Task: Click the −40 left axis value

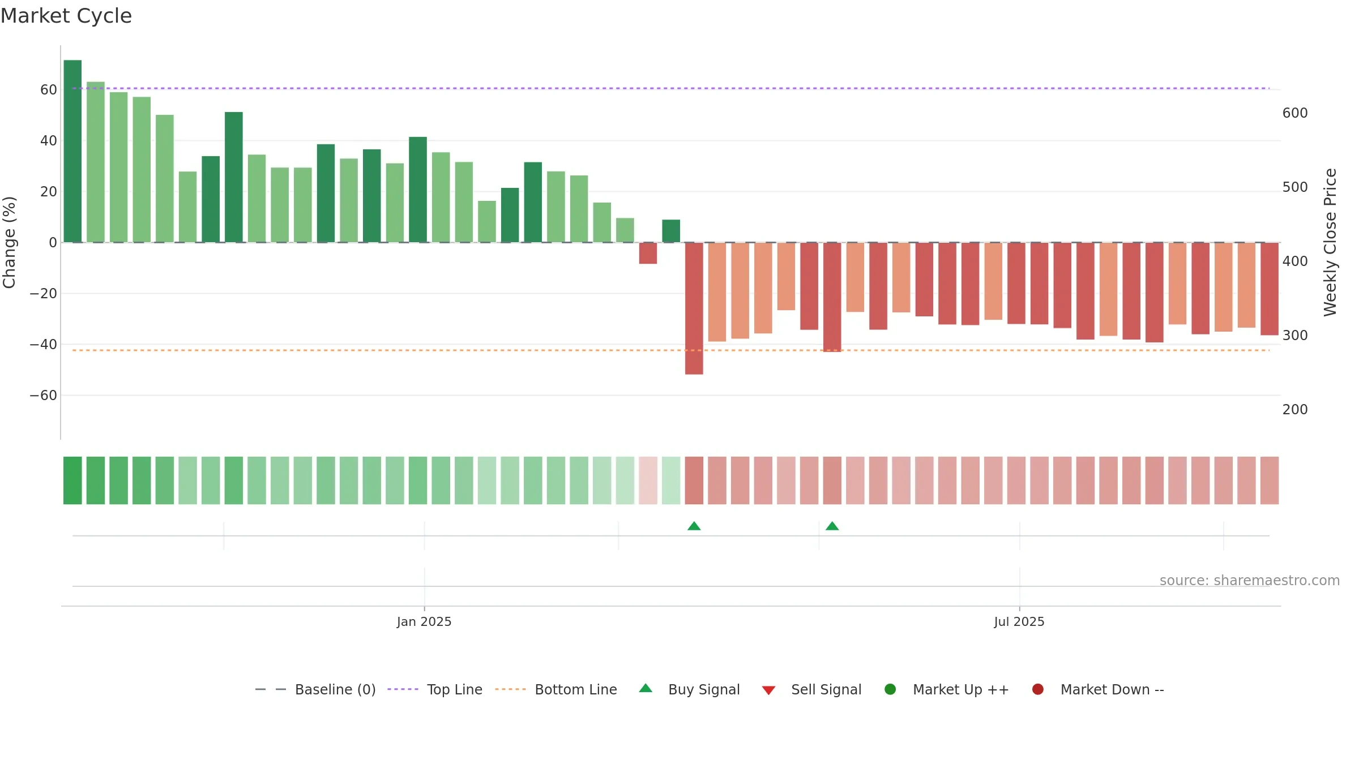Action: pyautogui.click(x=44, y=345)
